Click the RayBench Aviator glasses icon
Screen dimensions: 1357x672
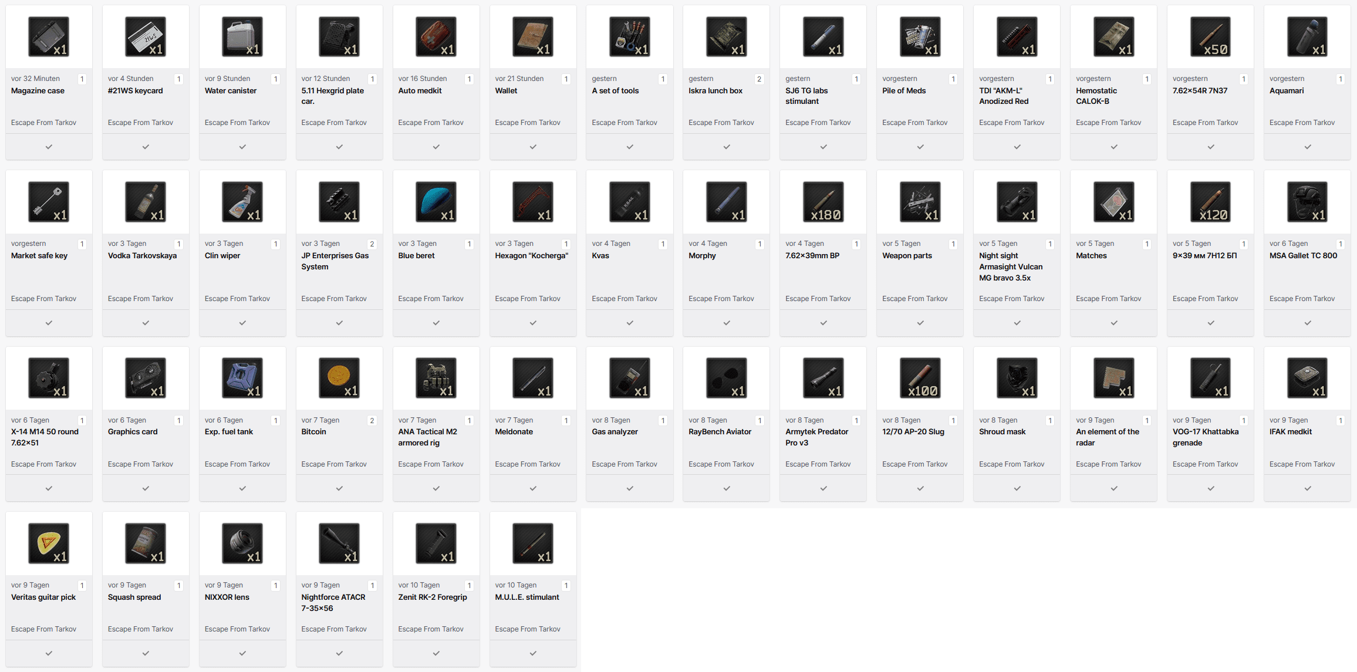[x=727, y=378]
